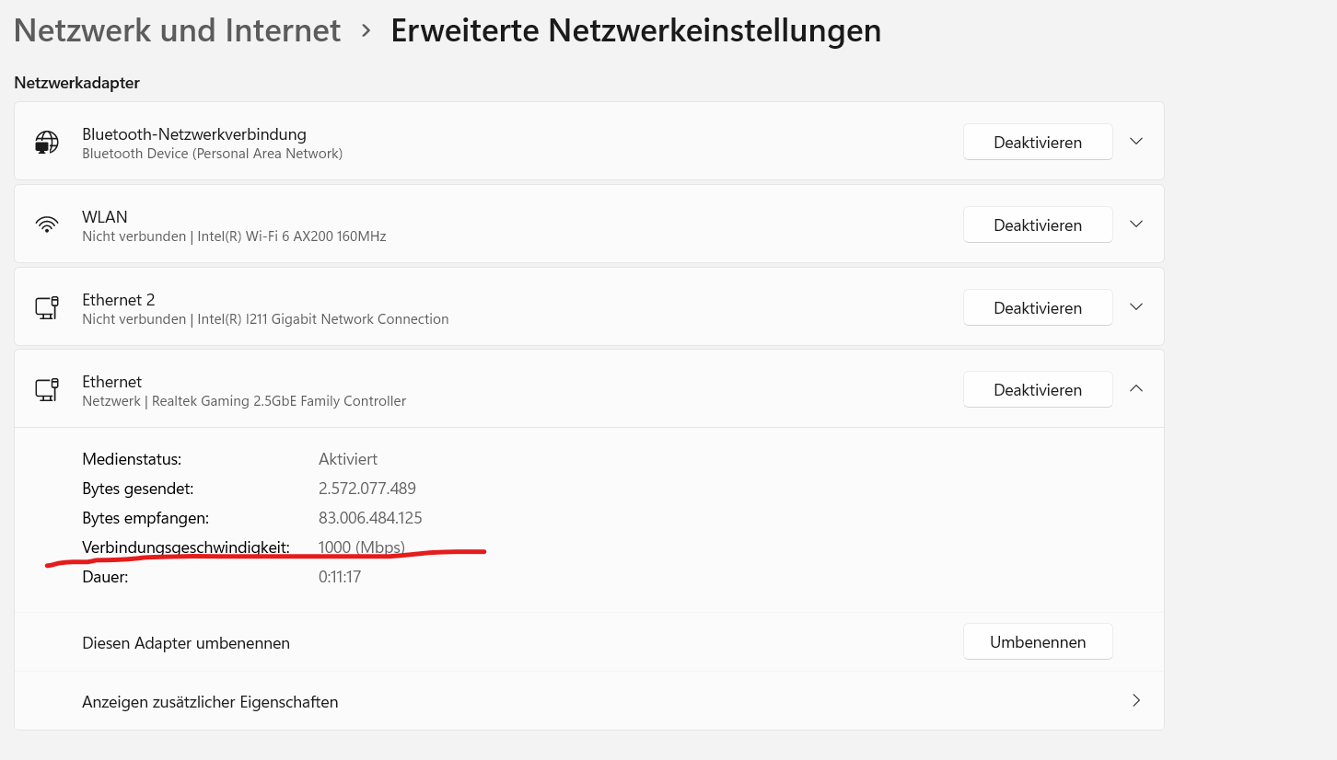Click the WLAN Wi-Fi signal icon

point(47,225)
